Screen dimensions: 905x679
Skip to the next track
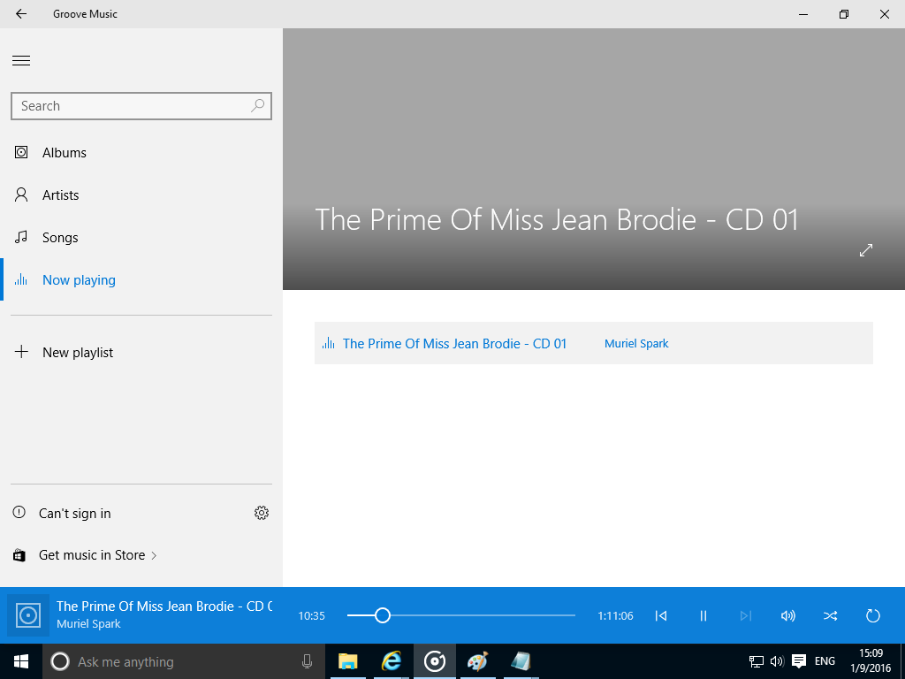pos(746,616)
